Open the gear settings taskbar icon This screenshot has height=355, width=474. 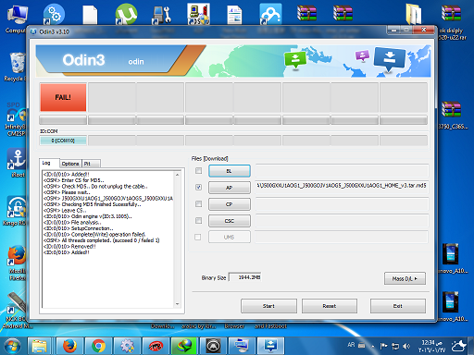tap(127, 346)
